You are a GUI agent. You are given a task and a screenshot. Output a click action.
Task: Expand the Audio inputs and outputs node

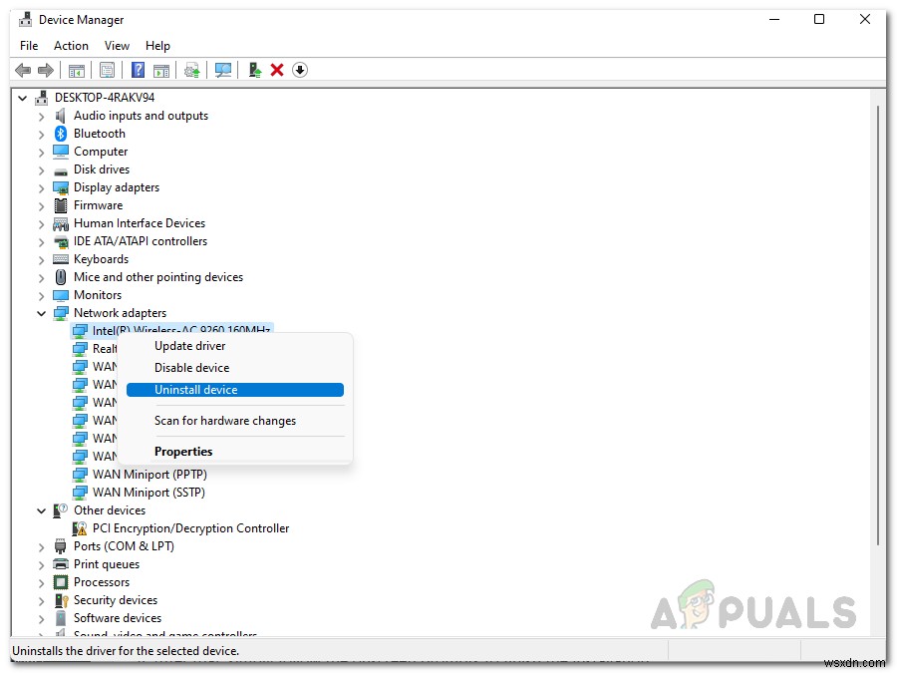pyautogui.click(x=41, y=117)
